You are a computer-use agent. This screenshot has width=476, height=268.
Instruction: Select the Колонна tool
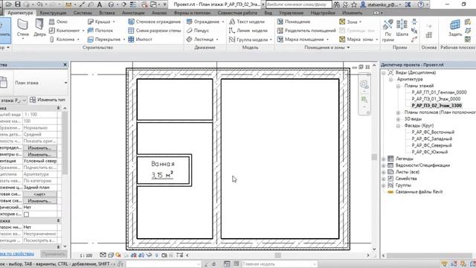pos(62,39)
